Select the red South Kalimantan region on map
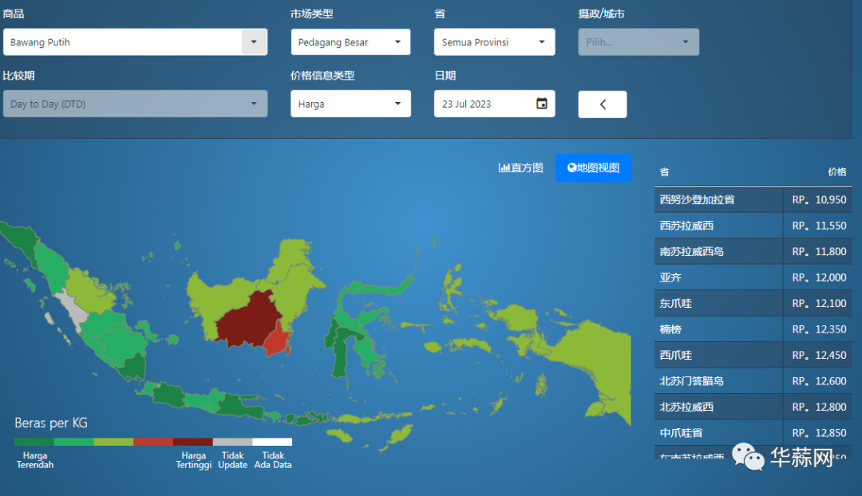Image resolution: width=862 pixels, height=496 pixels. [276, 341]
